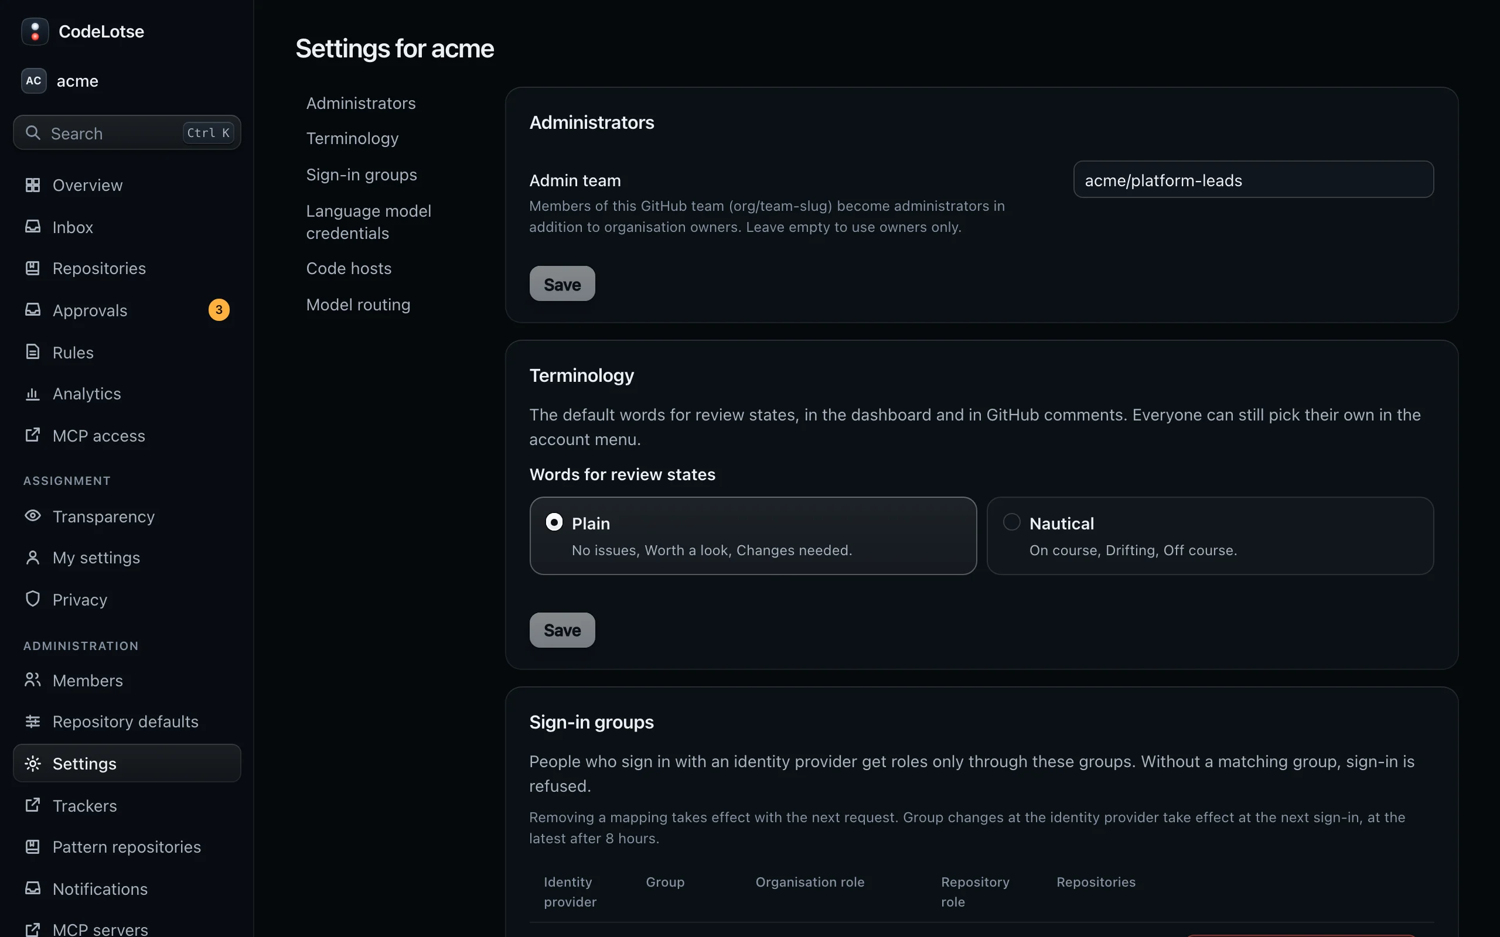Click the Identity provider column header

point(570,892)
